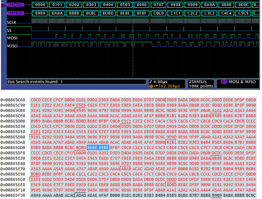Click the 100k points record length readout
262x199 pixels.
pyautogui.click(x=201, y=86)
